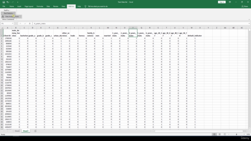Click the Data Analysis Tools hierarchy icon
The width and height of the screenshot is (251, 141).
coord(3,16)
